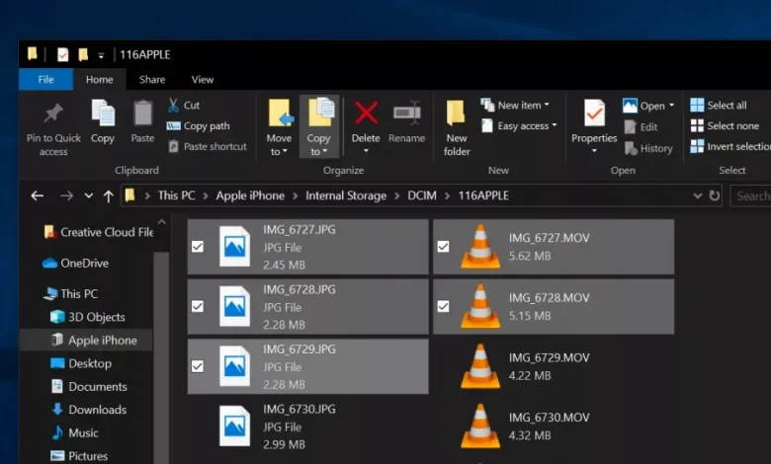Select the IMG_6729.MOV VLC cone icon
This screenshot has height=464, width=771.
480,366
